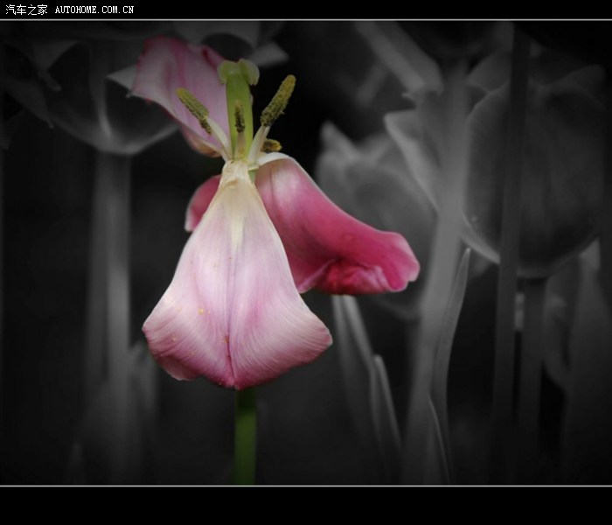This screenshot has height=525, width=612.
Task: Click the right pollen-covered stamen
Action: 278,101
